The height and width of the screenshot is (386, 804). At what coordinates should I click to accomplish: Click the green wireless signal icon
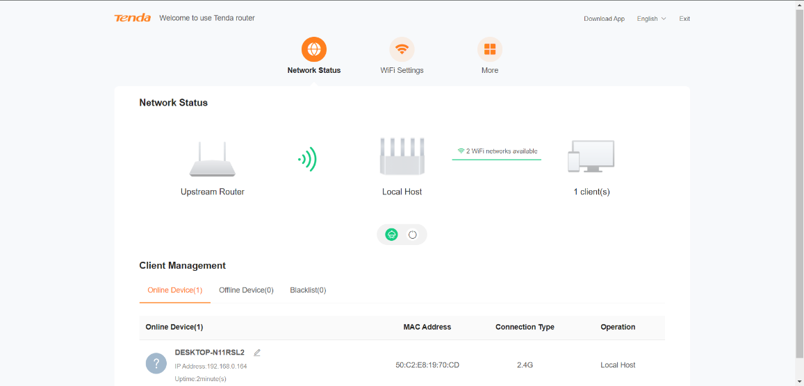click(307, 160)
